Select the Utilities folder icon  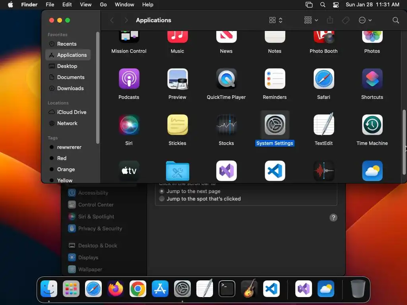tap(178, 171)
